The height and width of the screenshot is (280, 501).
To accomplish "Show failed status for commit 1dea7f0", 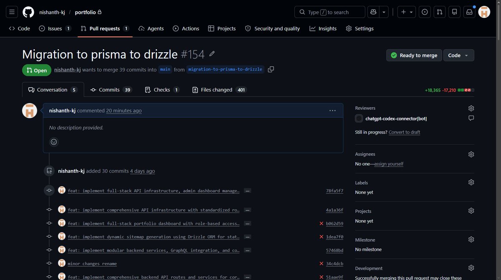I will (x=321, y=237).
